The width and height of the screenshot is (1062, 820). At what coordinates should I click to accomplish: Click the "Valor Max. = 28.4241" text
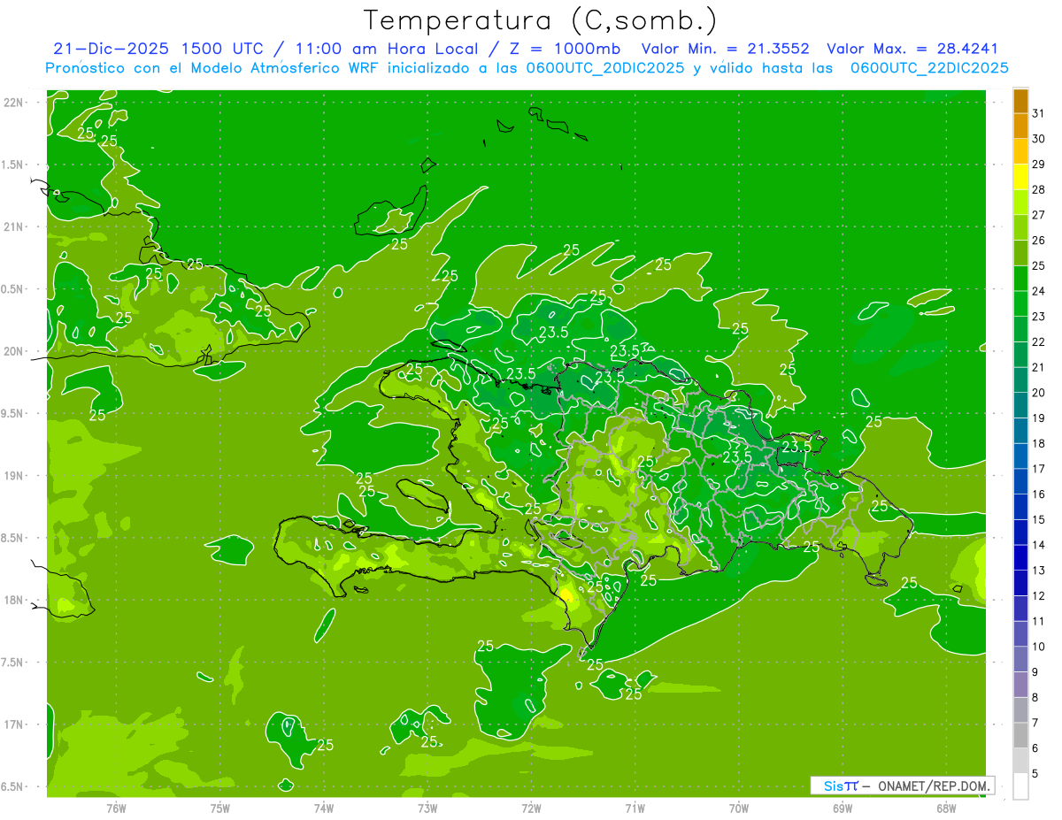pos(912,49)
